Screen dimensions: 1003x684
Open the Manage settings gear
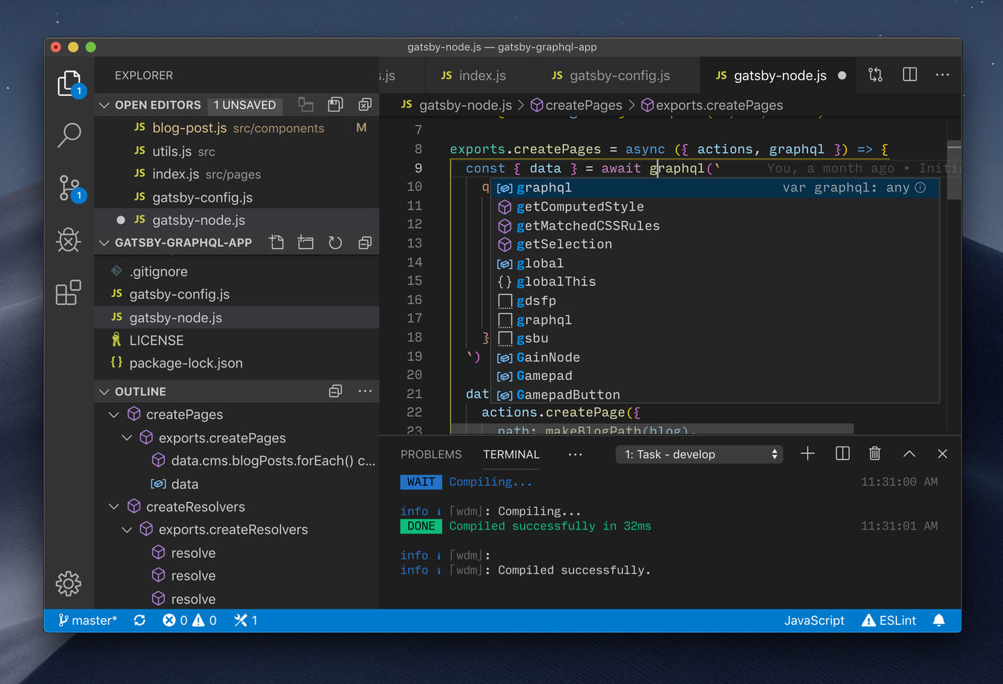(68, 584)
